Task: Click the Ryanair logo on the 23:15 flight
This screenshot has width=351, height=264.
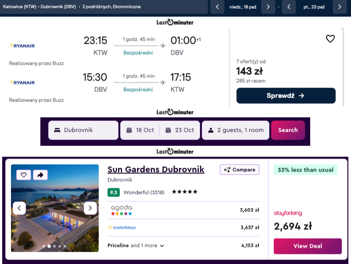Action: pyautogui.click(x=22, y=46)
